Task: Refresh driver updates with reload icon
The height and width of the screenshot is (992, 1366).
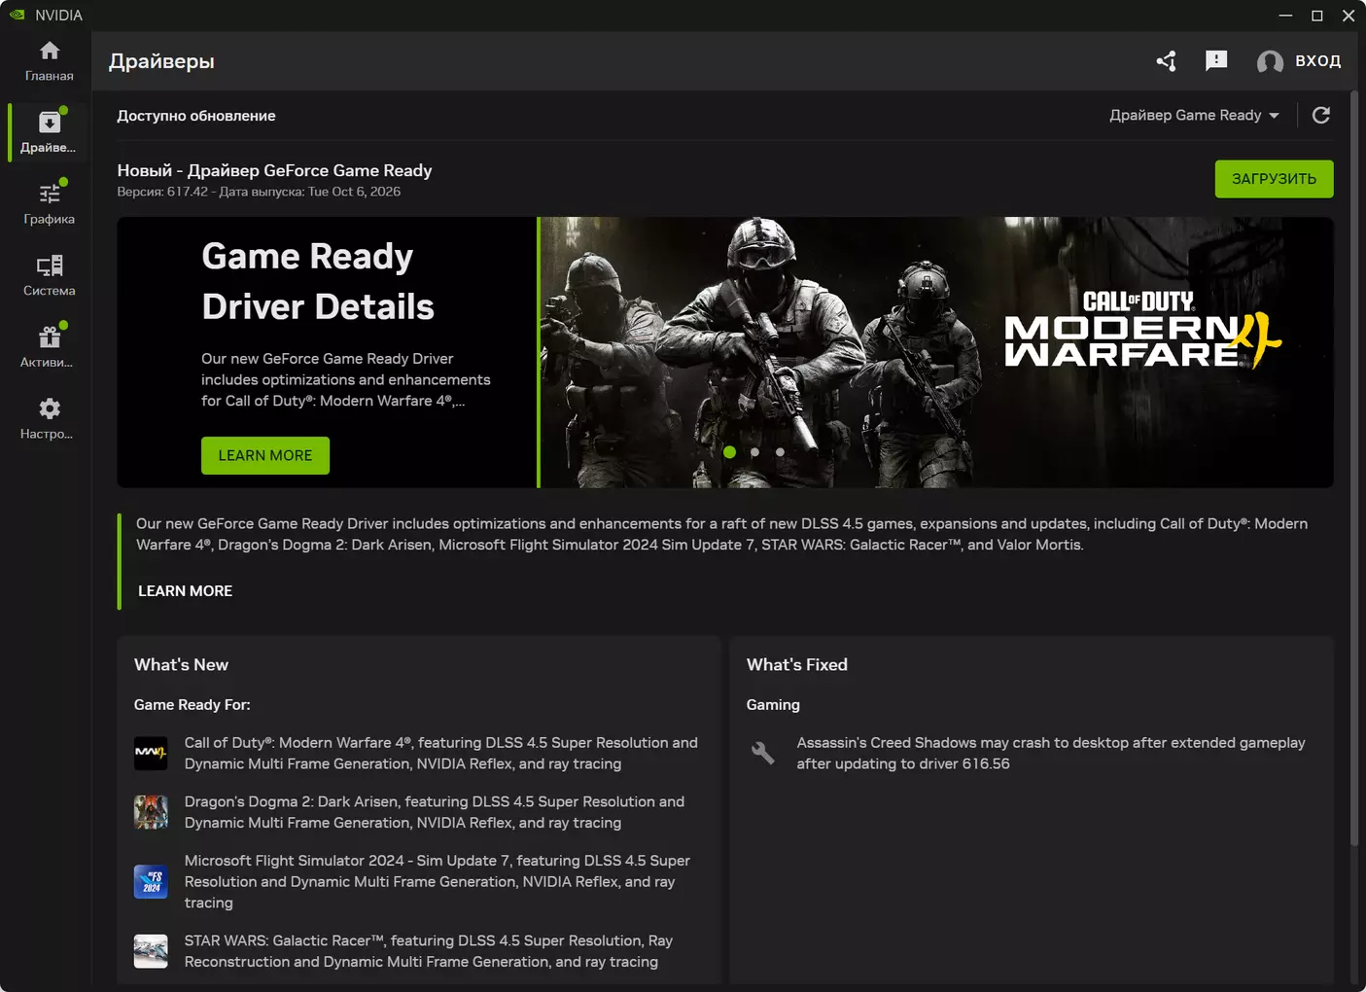Action: (1321, 116)
